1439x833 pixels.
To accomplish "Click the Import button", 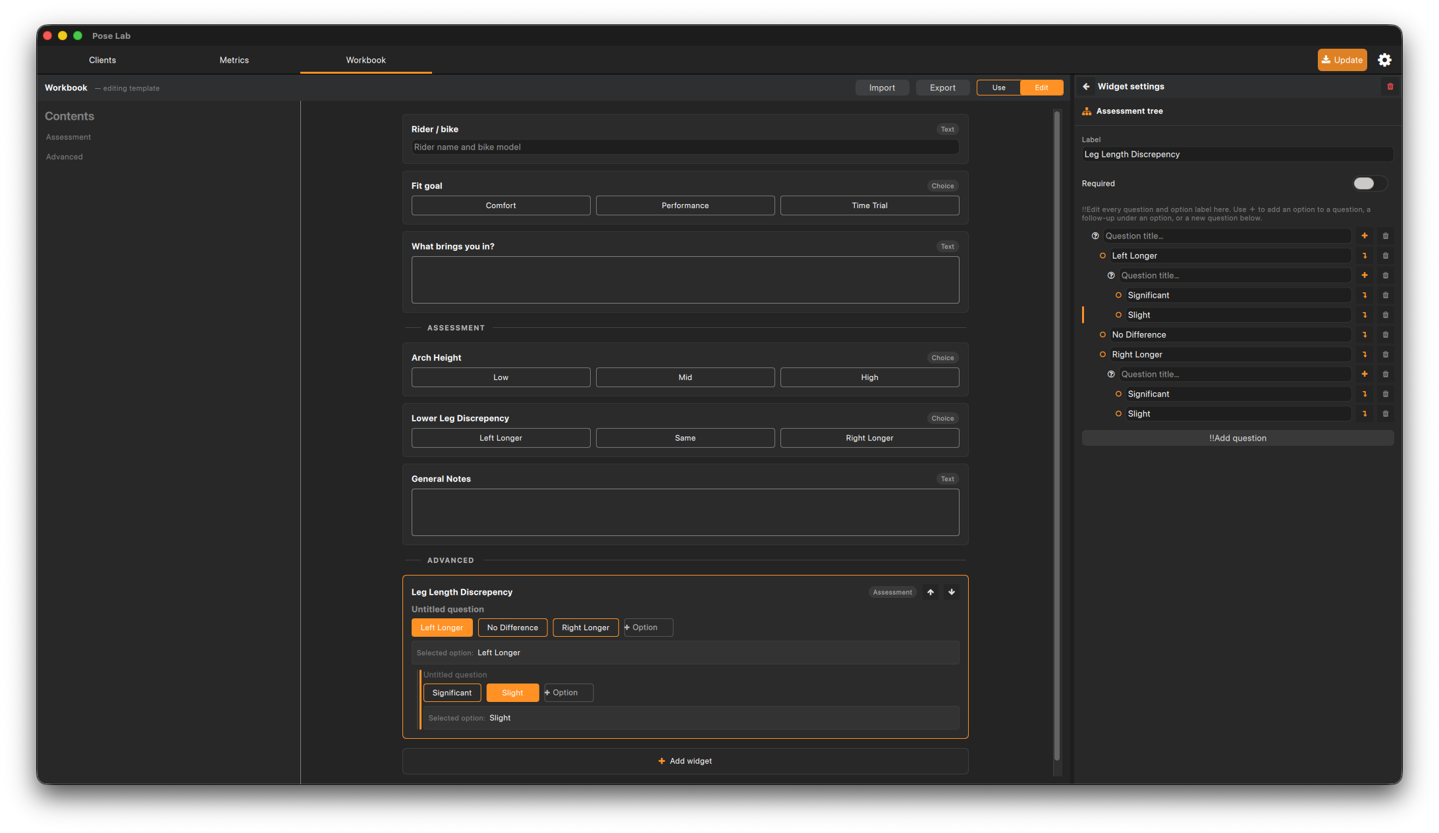I will pyautogui.click(x=882, y=88).
